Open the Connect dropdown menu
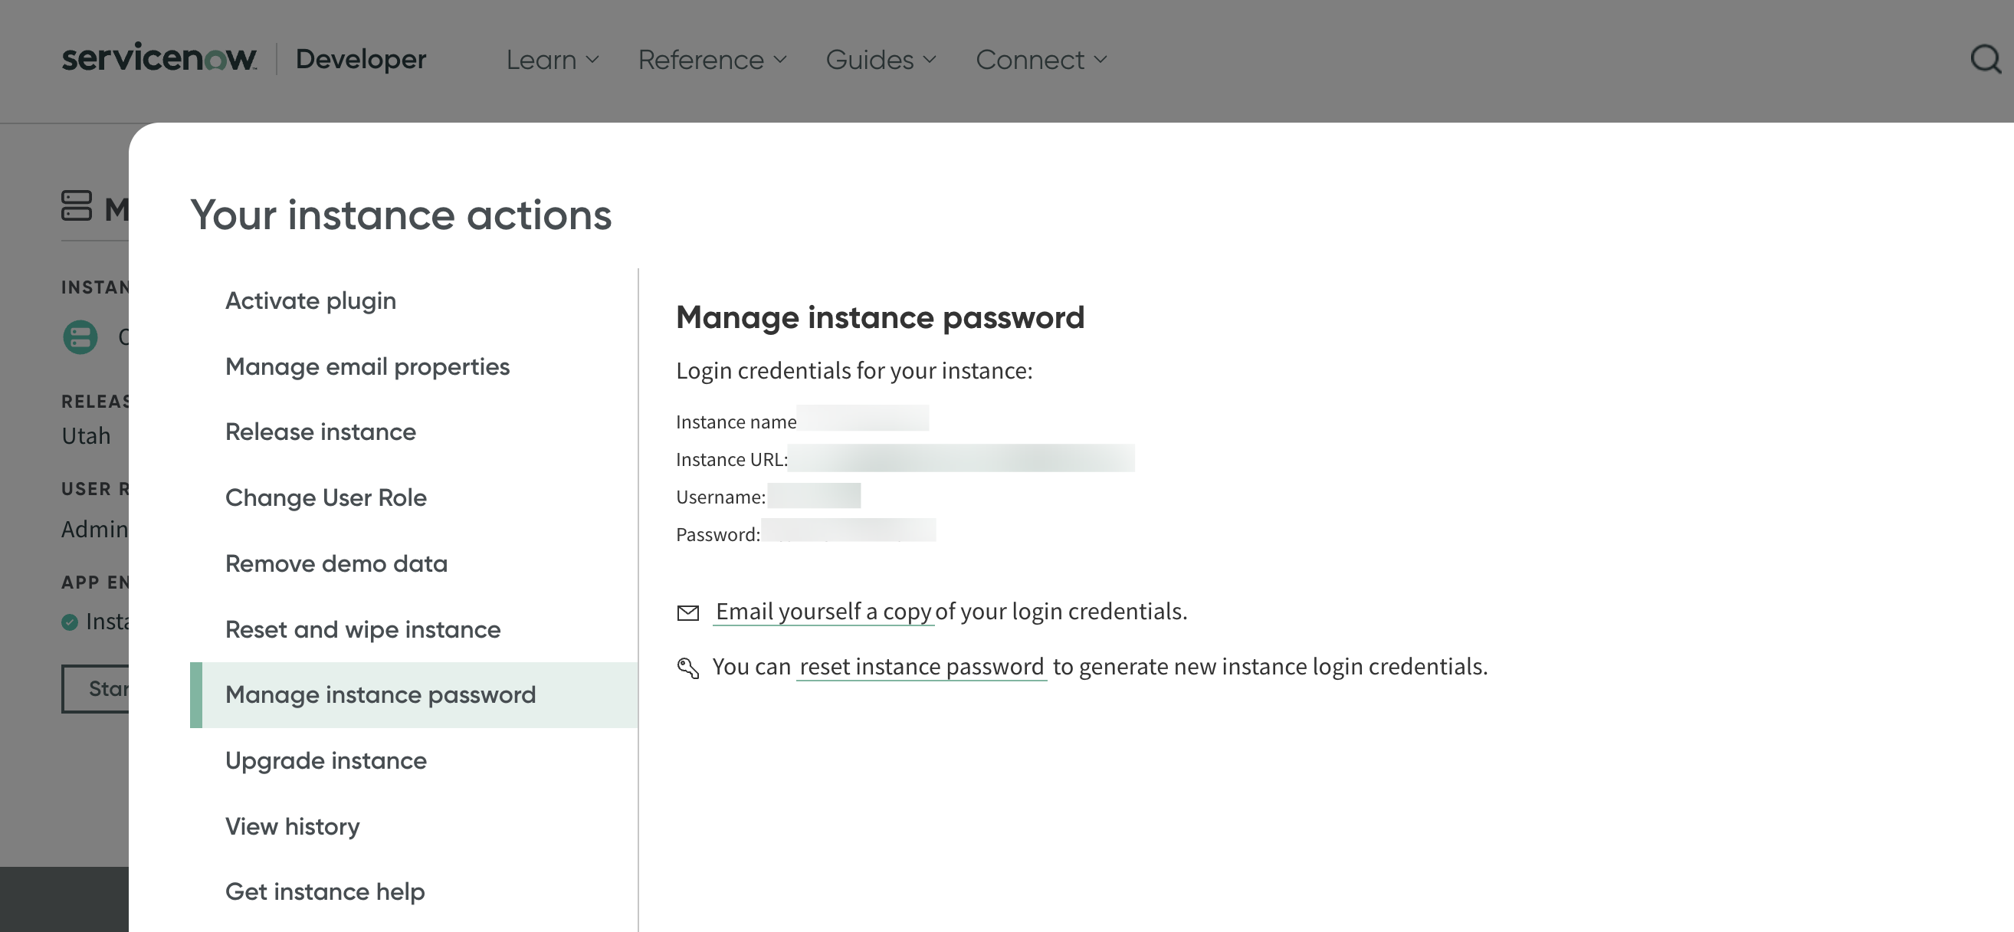Screen dimensions: 2014x932 click(x=1041, y=61)
